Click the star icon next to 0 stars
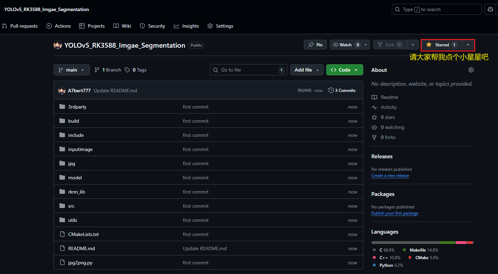Screen dimensions: 498x274 tap(374, 117)
